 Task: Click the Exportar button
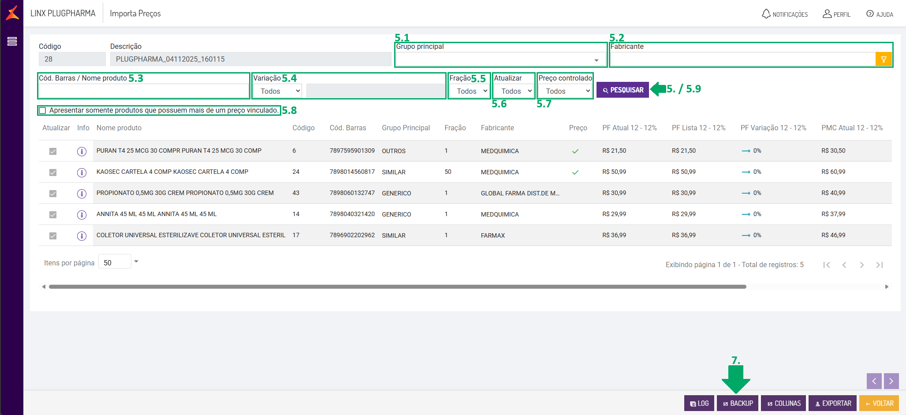(x=833, y=403)
